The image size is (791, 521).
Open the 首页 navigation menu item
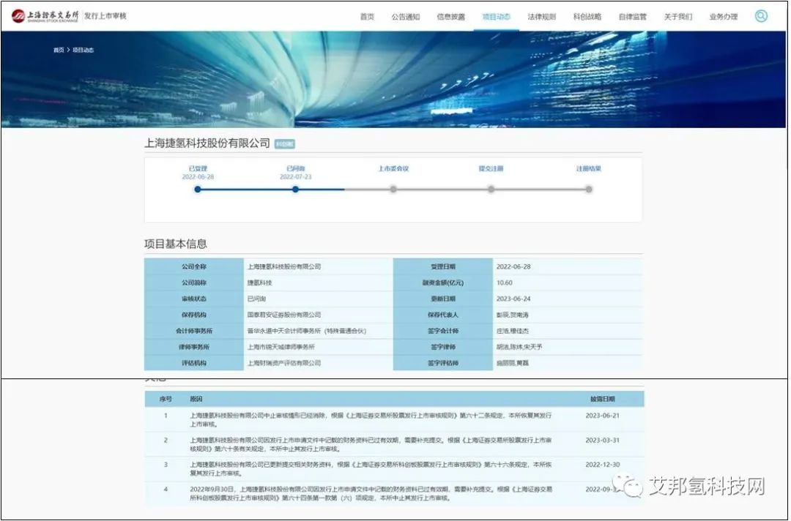pos(367,17)
